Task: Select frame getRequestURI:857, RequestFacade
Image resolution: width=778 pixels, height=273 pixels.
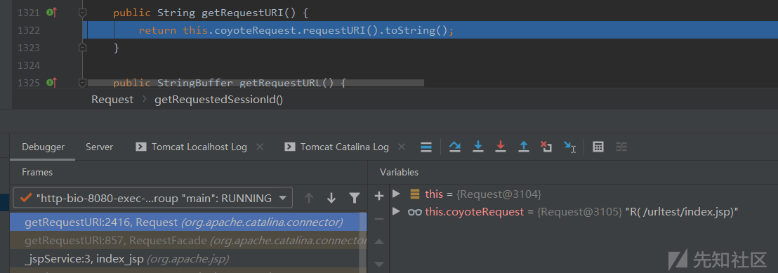Action: [188, 241]
